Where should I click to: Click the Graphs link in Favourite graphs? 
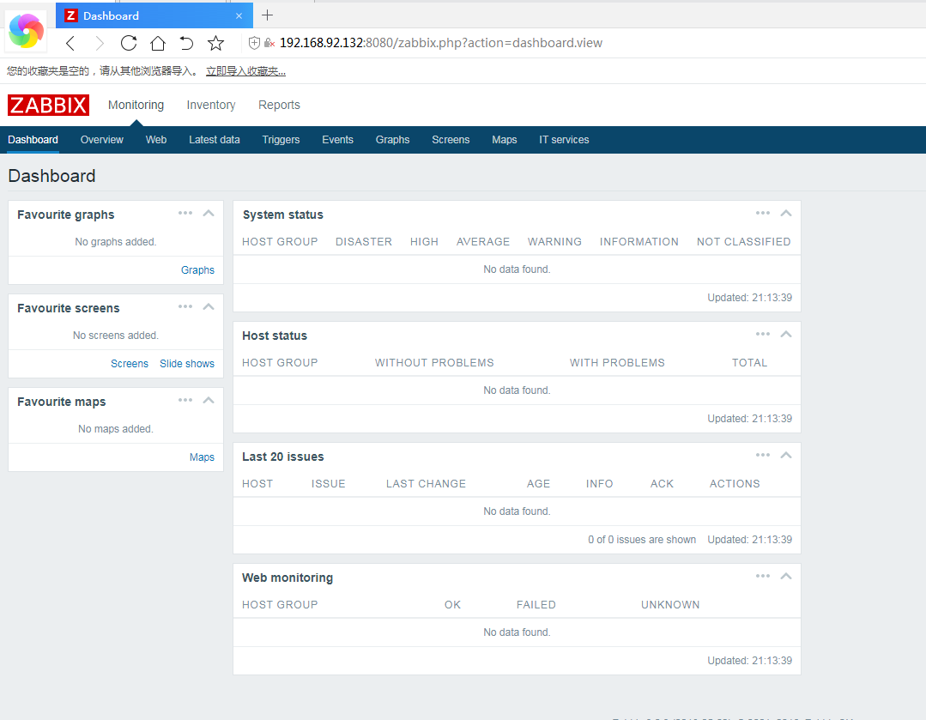197,270
